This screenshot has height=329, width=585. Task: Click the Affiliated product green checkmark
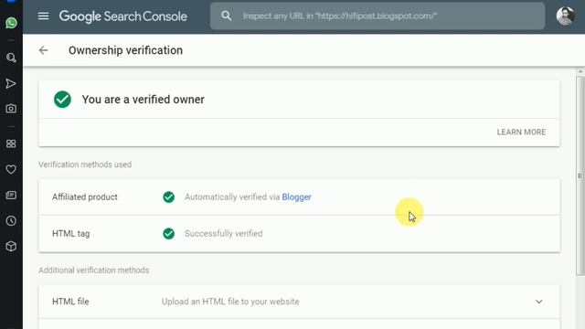(168, 197)
